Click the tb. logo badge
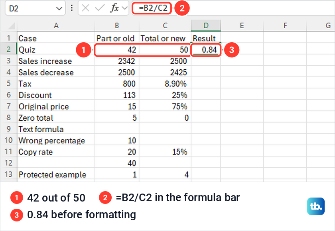 (x=316, y=206)
